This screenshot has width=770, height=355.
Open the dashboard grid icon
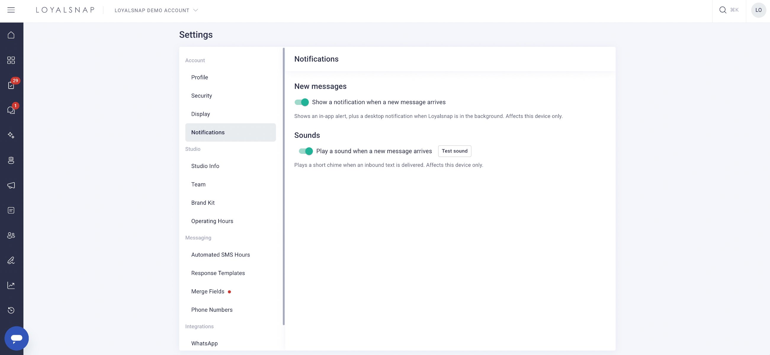[x=11, y=60]
